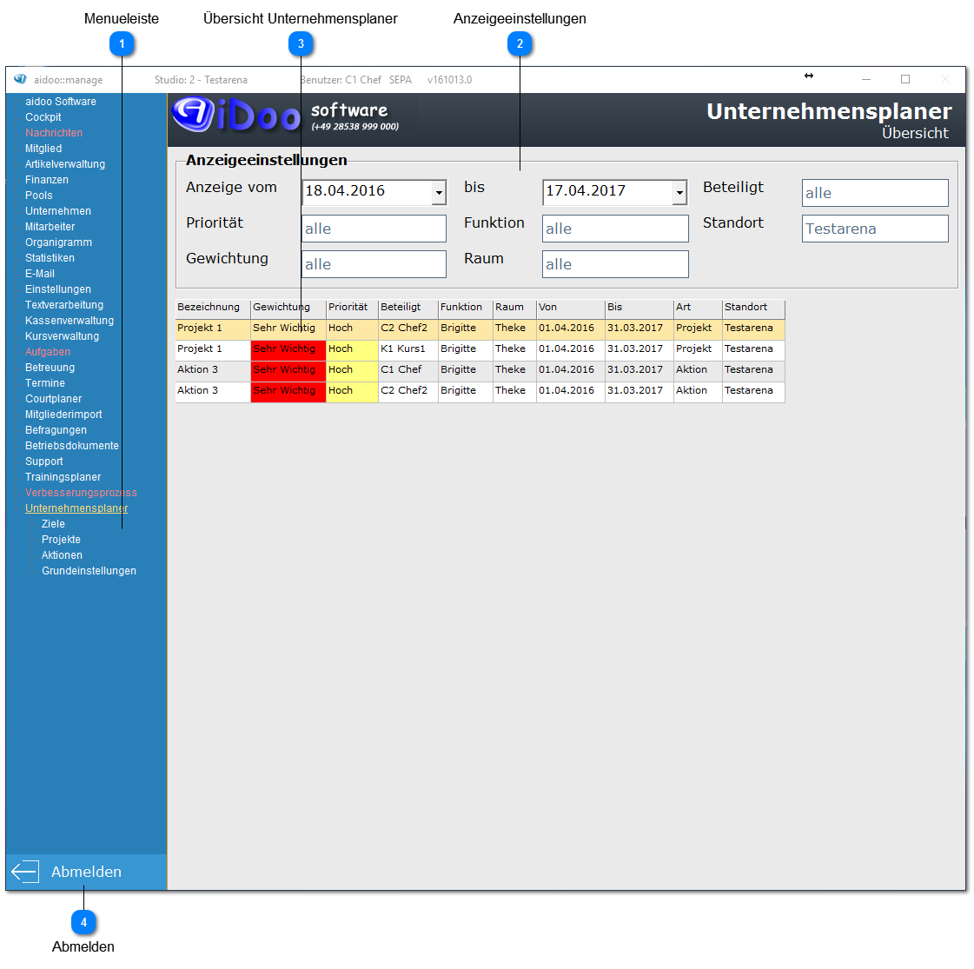
Task: Click the Funktion filter field
Action: 615,229
